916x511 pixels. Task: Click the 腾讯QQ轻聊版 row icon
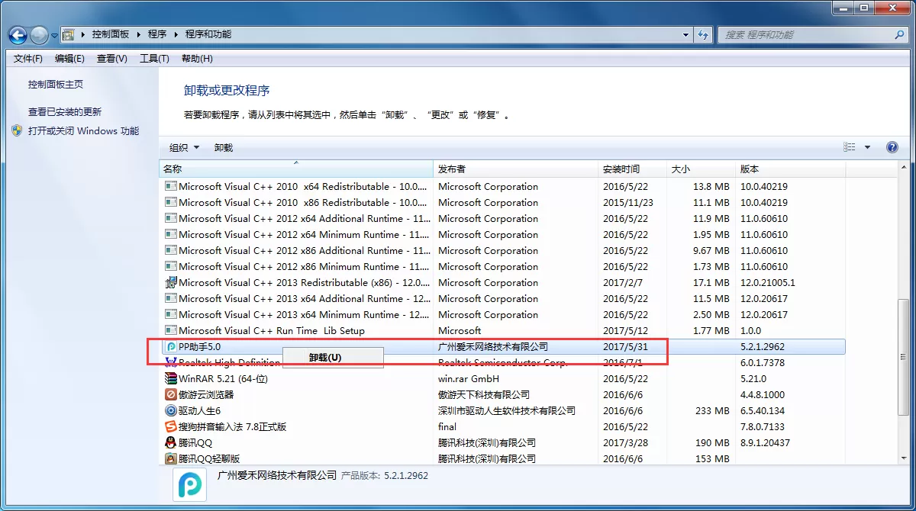tap(172, 458)
